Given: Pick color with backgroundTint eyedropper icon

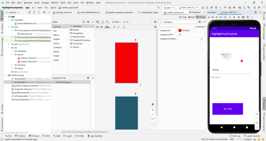Looking at the screenshot, I should pos(180,34).
